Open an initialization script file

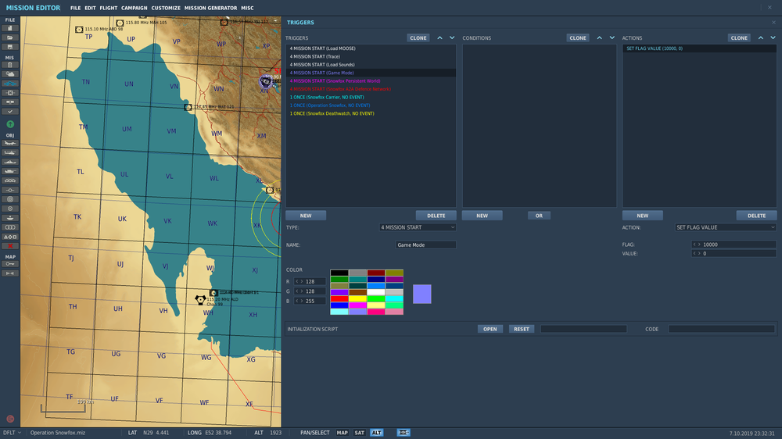pyautogui.click(x=490, y=329)
